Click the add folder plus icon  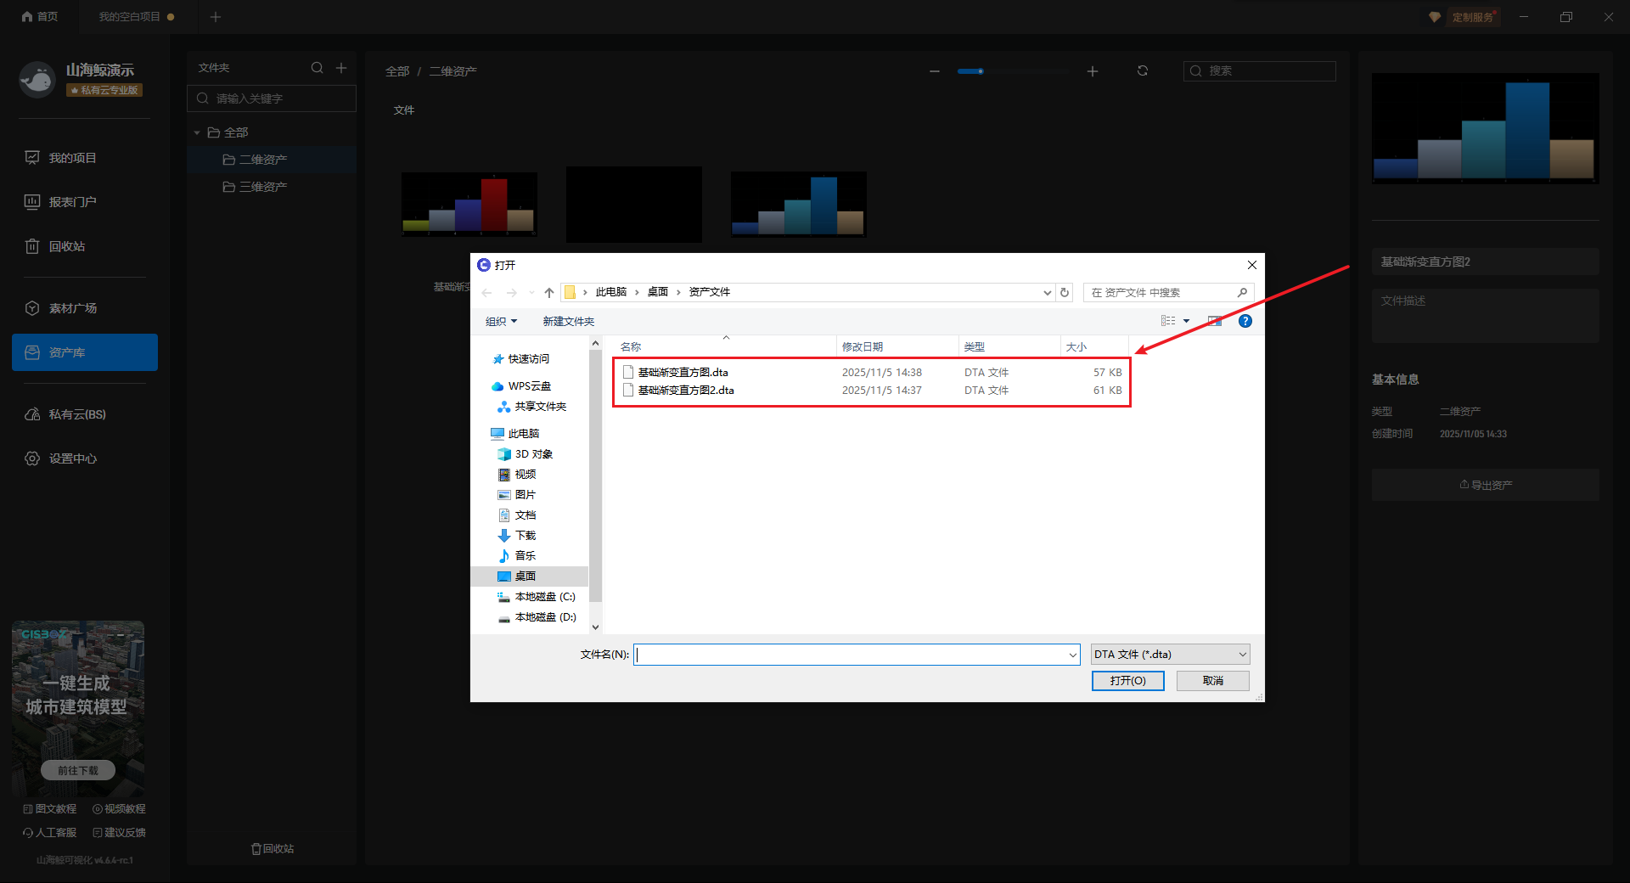pyautogui.click(x=341, y=68)
